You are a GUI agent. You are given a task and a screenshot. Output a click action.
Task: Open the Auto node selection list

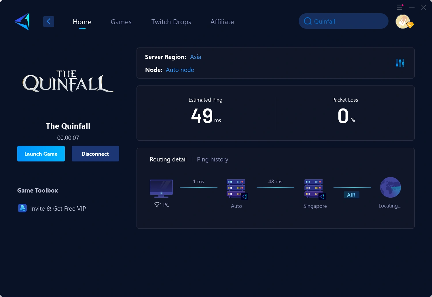tap(180, 70)
